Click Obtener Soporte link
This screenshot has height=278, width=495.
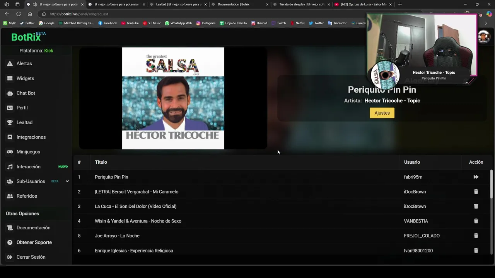[x=34, y=242]
